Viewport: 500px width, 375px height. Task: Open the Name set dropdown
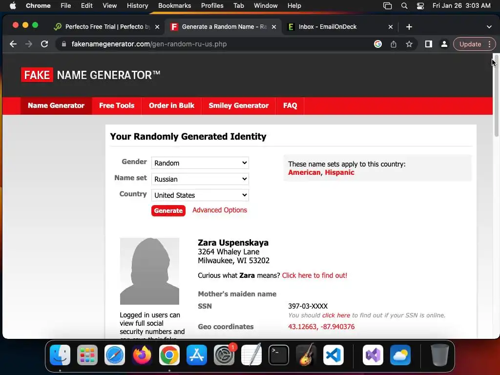(x=200, y=179)
